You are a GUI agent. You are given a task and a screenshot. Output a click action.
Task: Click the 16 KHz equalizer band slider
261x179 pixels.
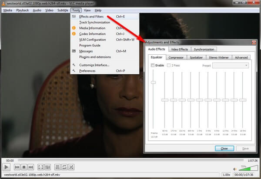pos(243,100)
